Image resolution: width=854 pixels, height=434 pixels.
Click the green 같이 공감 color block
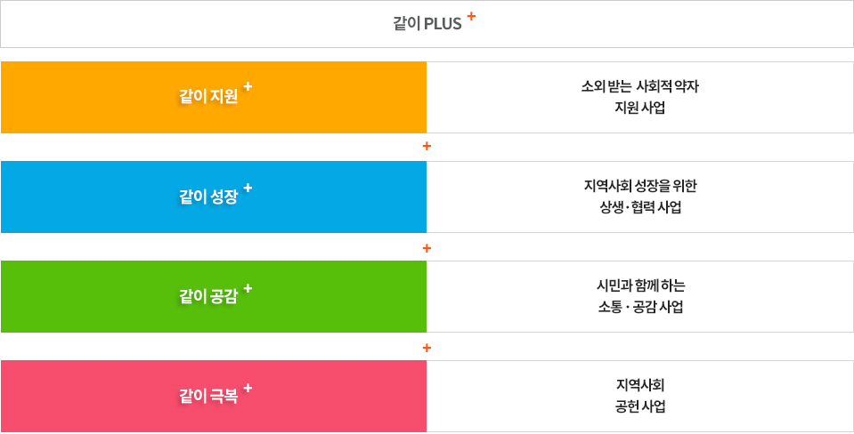pos(89,296)
